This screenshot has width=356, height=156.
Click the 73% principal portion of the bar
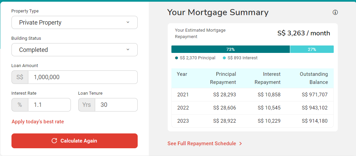click(230, 49)
